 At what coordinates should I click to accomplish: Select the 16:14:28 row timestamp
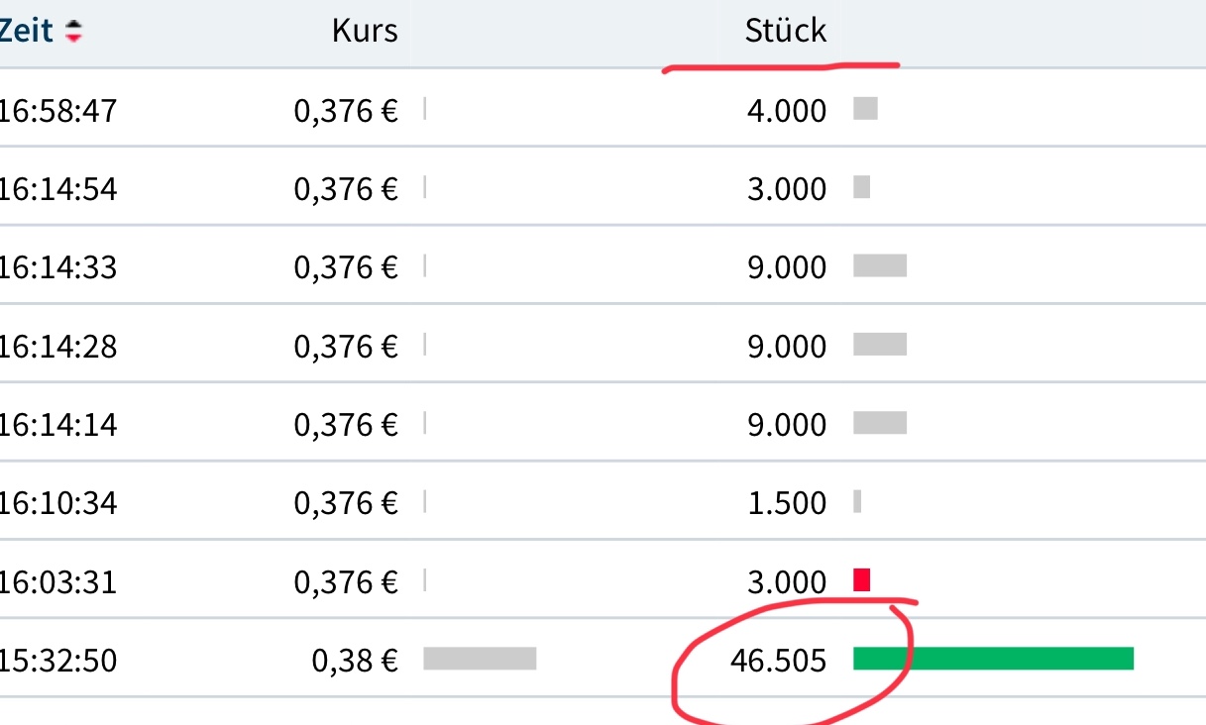[57, 346]
